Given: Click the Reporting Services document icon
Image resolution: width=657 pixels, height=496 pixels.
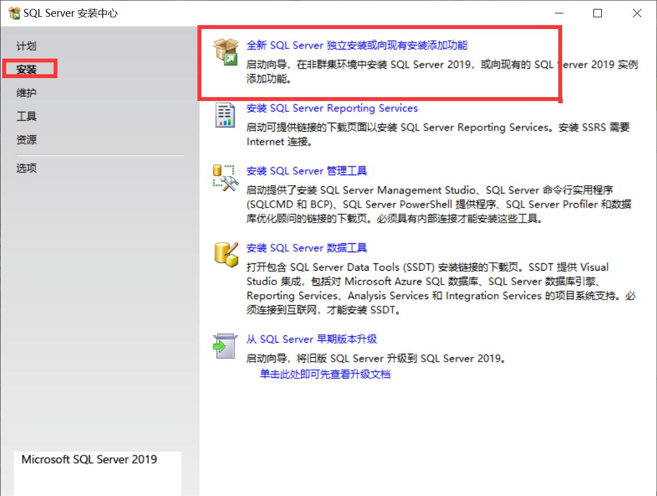Looking at the screenshot, I should (x=225, y=114).
